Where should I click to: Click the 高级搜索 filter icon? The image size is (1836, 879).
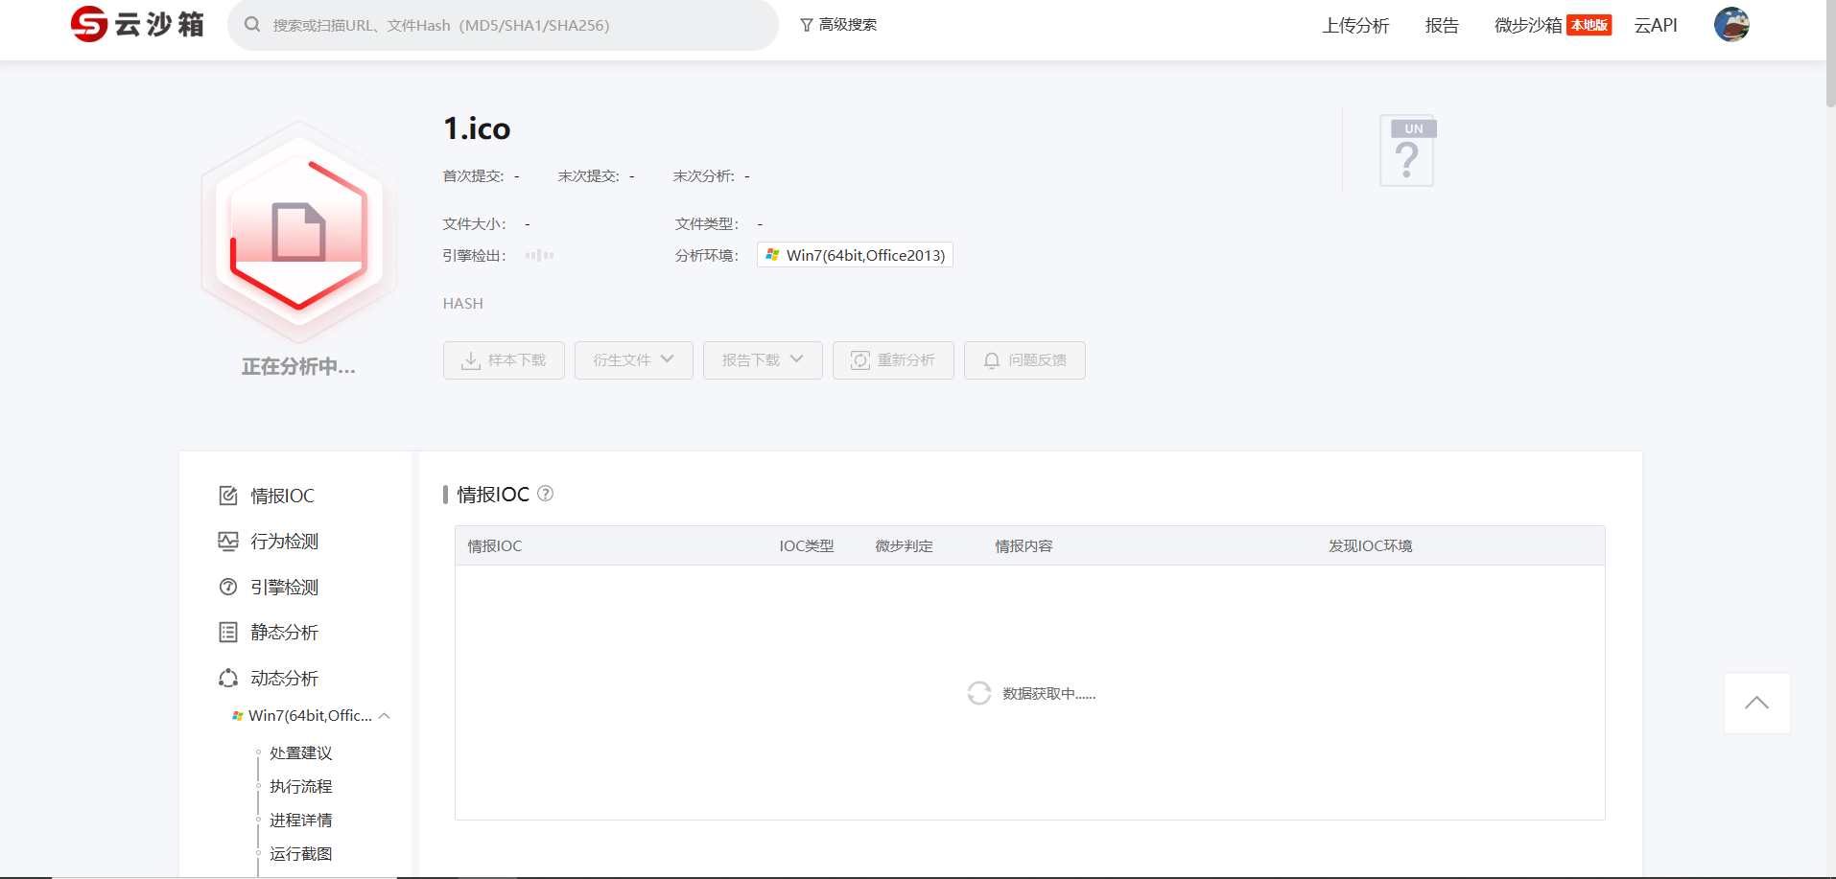click(x=807, y=25)
